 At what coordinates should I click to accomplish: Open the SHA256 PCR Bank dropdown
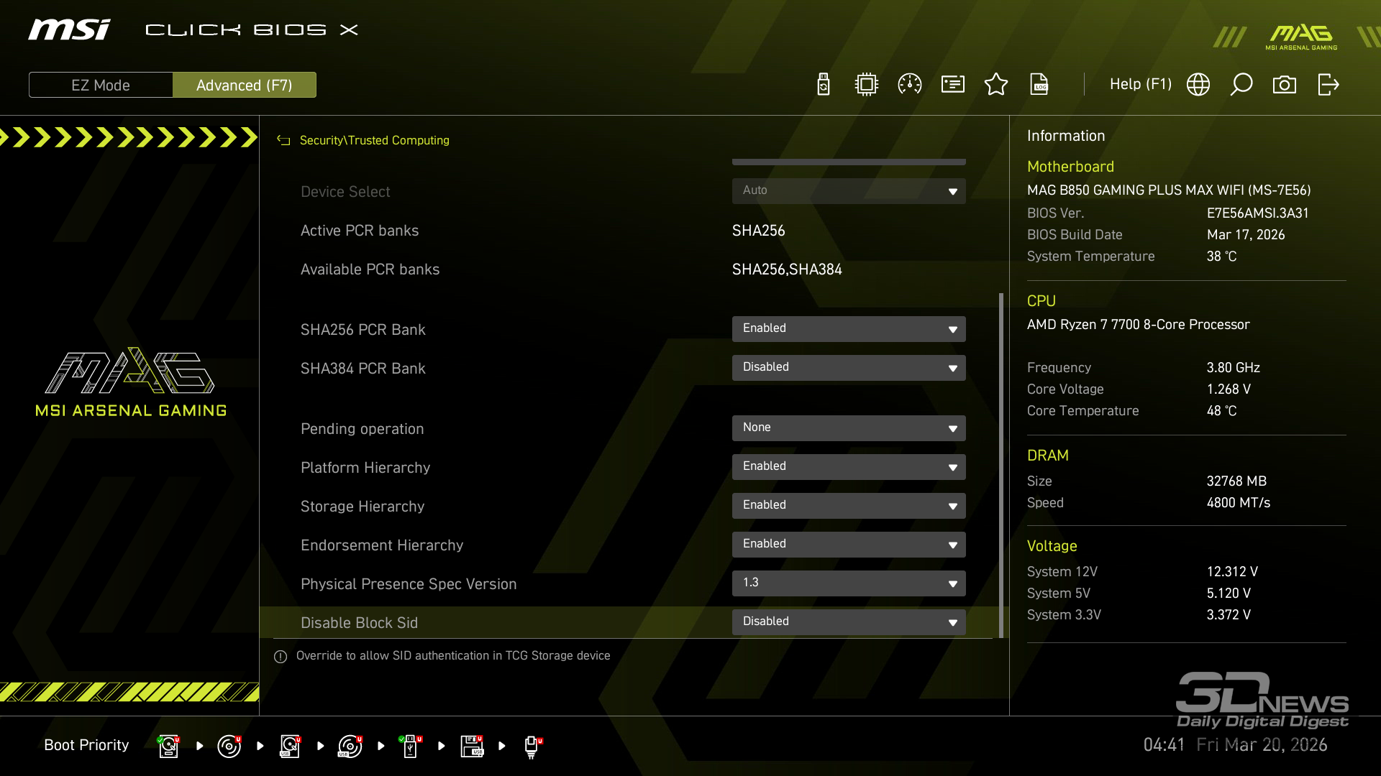(x=849, y=329)
